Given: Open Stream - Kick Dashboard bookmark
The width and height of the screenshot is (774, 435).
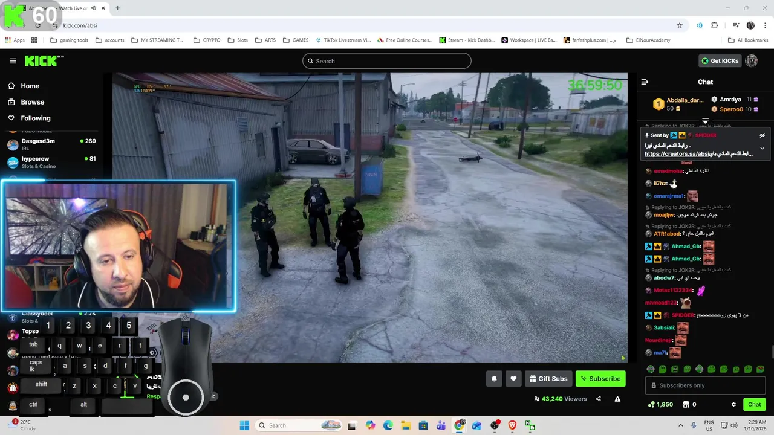Looking at the screenshot, I should tap(467, 40).
